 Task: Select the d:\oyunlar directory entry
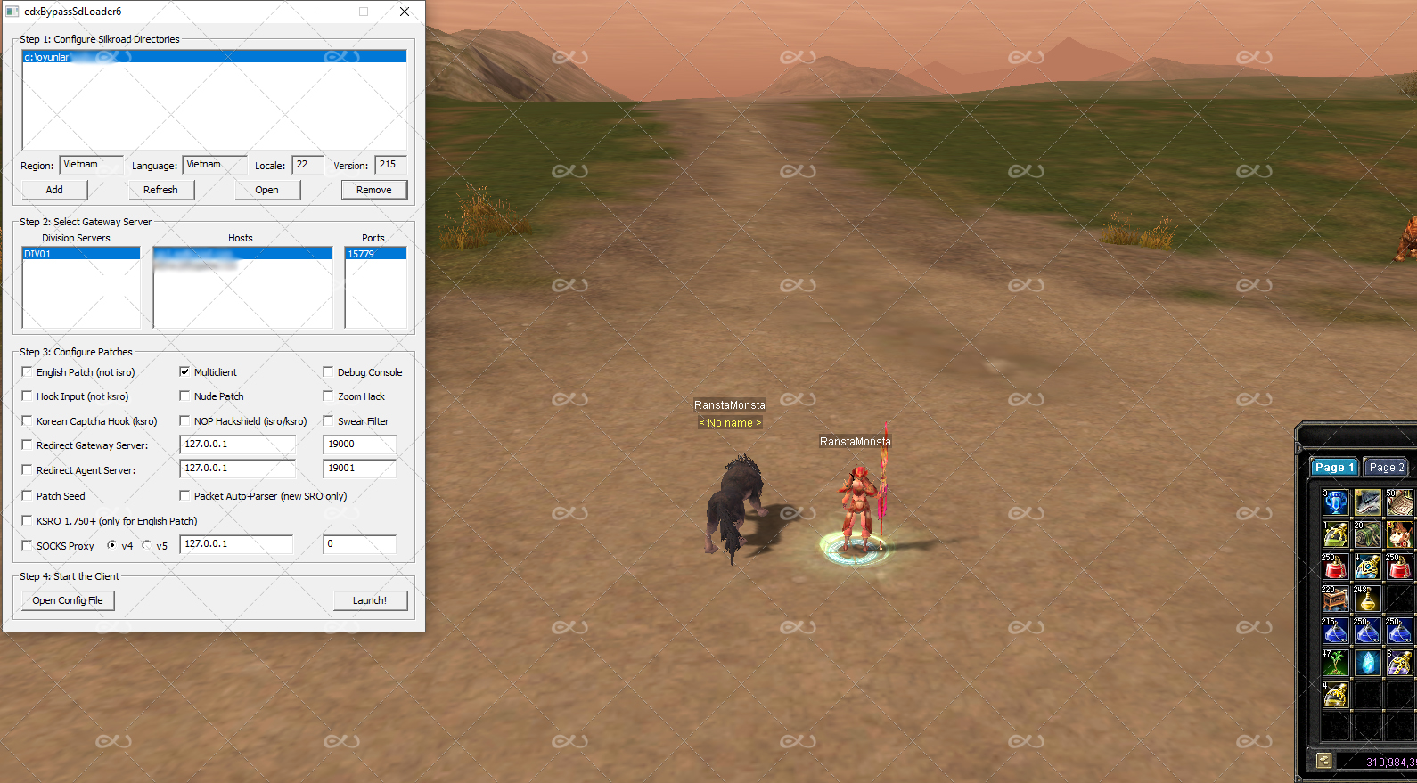pyautogui.click(x=214, y=57)
